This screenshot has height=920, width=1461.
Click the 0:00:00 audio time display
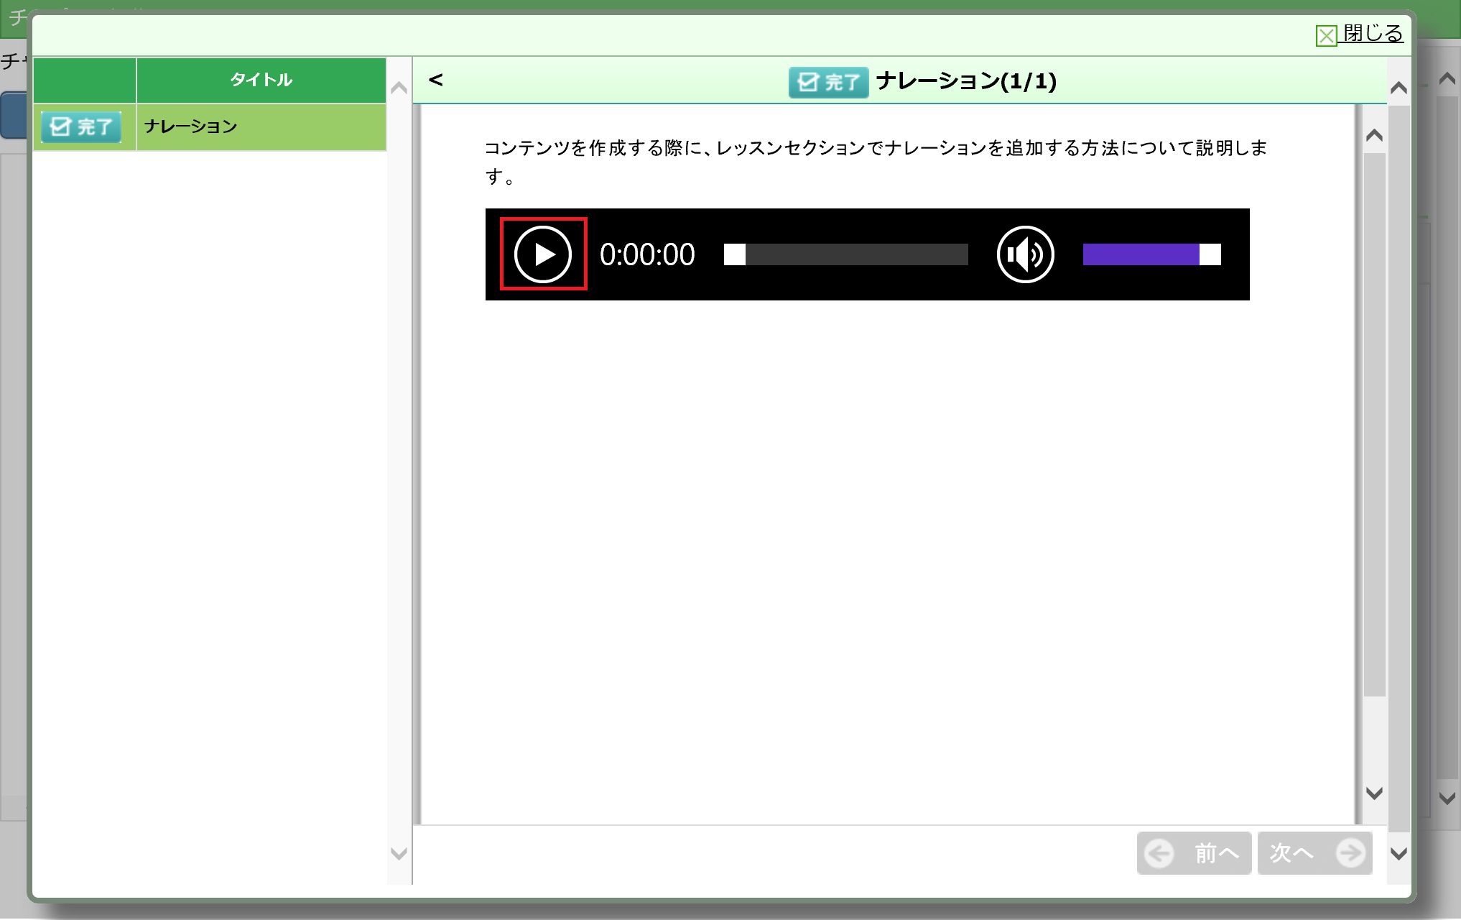click(646, 254)
